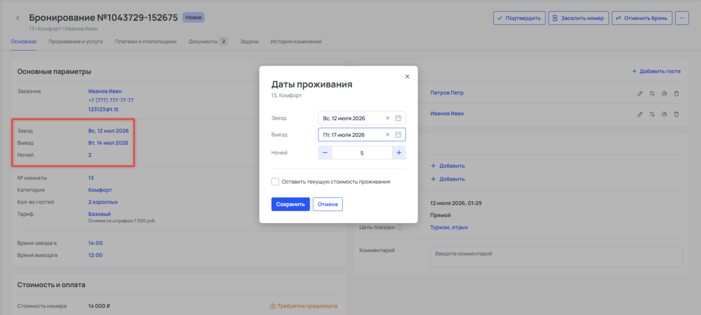Edit guest Петров Петр with pencil icon
701x315 pixels.
pyautogui.click(x=640, y=93)
